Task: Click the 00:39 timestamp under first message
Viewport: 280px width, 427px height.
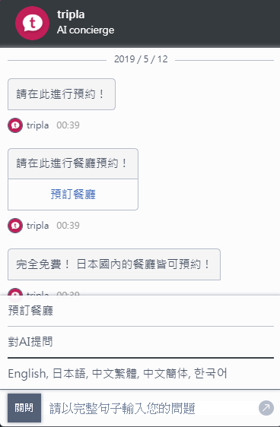Action: [68, 125]
